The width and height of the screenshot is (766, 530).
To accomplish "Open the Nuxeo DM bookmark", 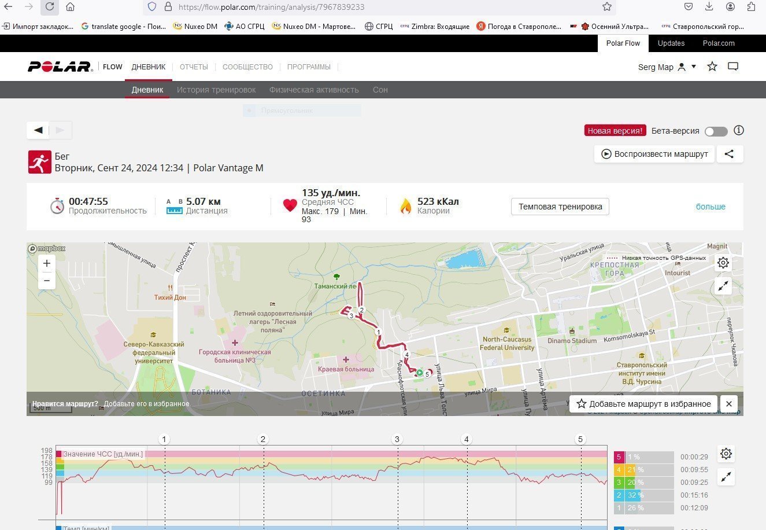I will click(x=195, y=26).
